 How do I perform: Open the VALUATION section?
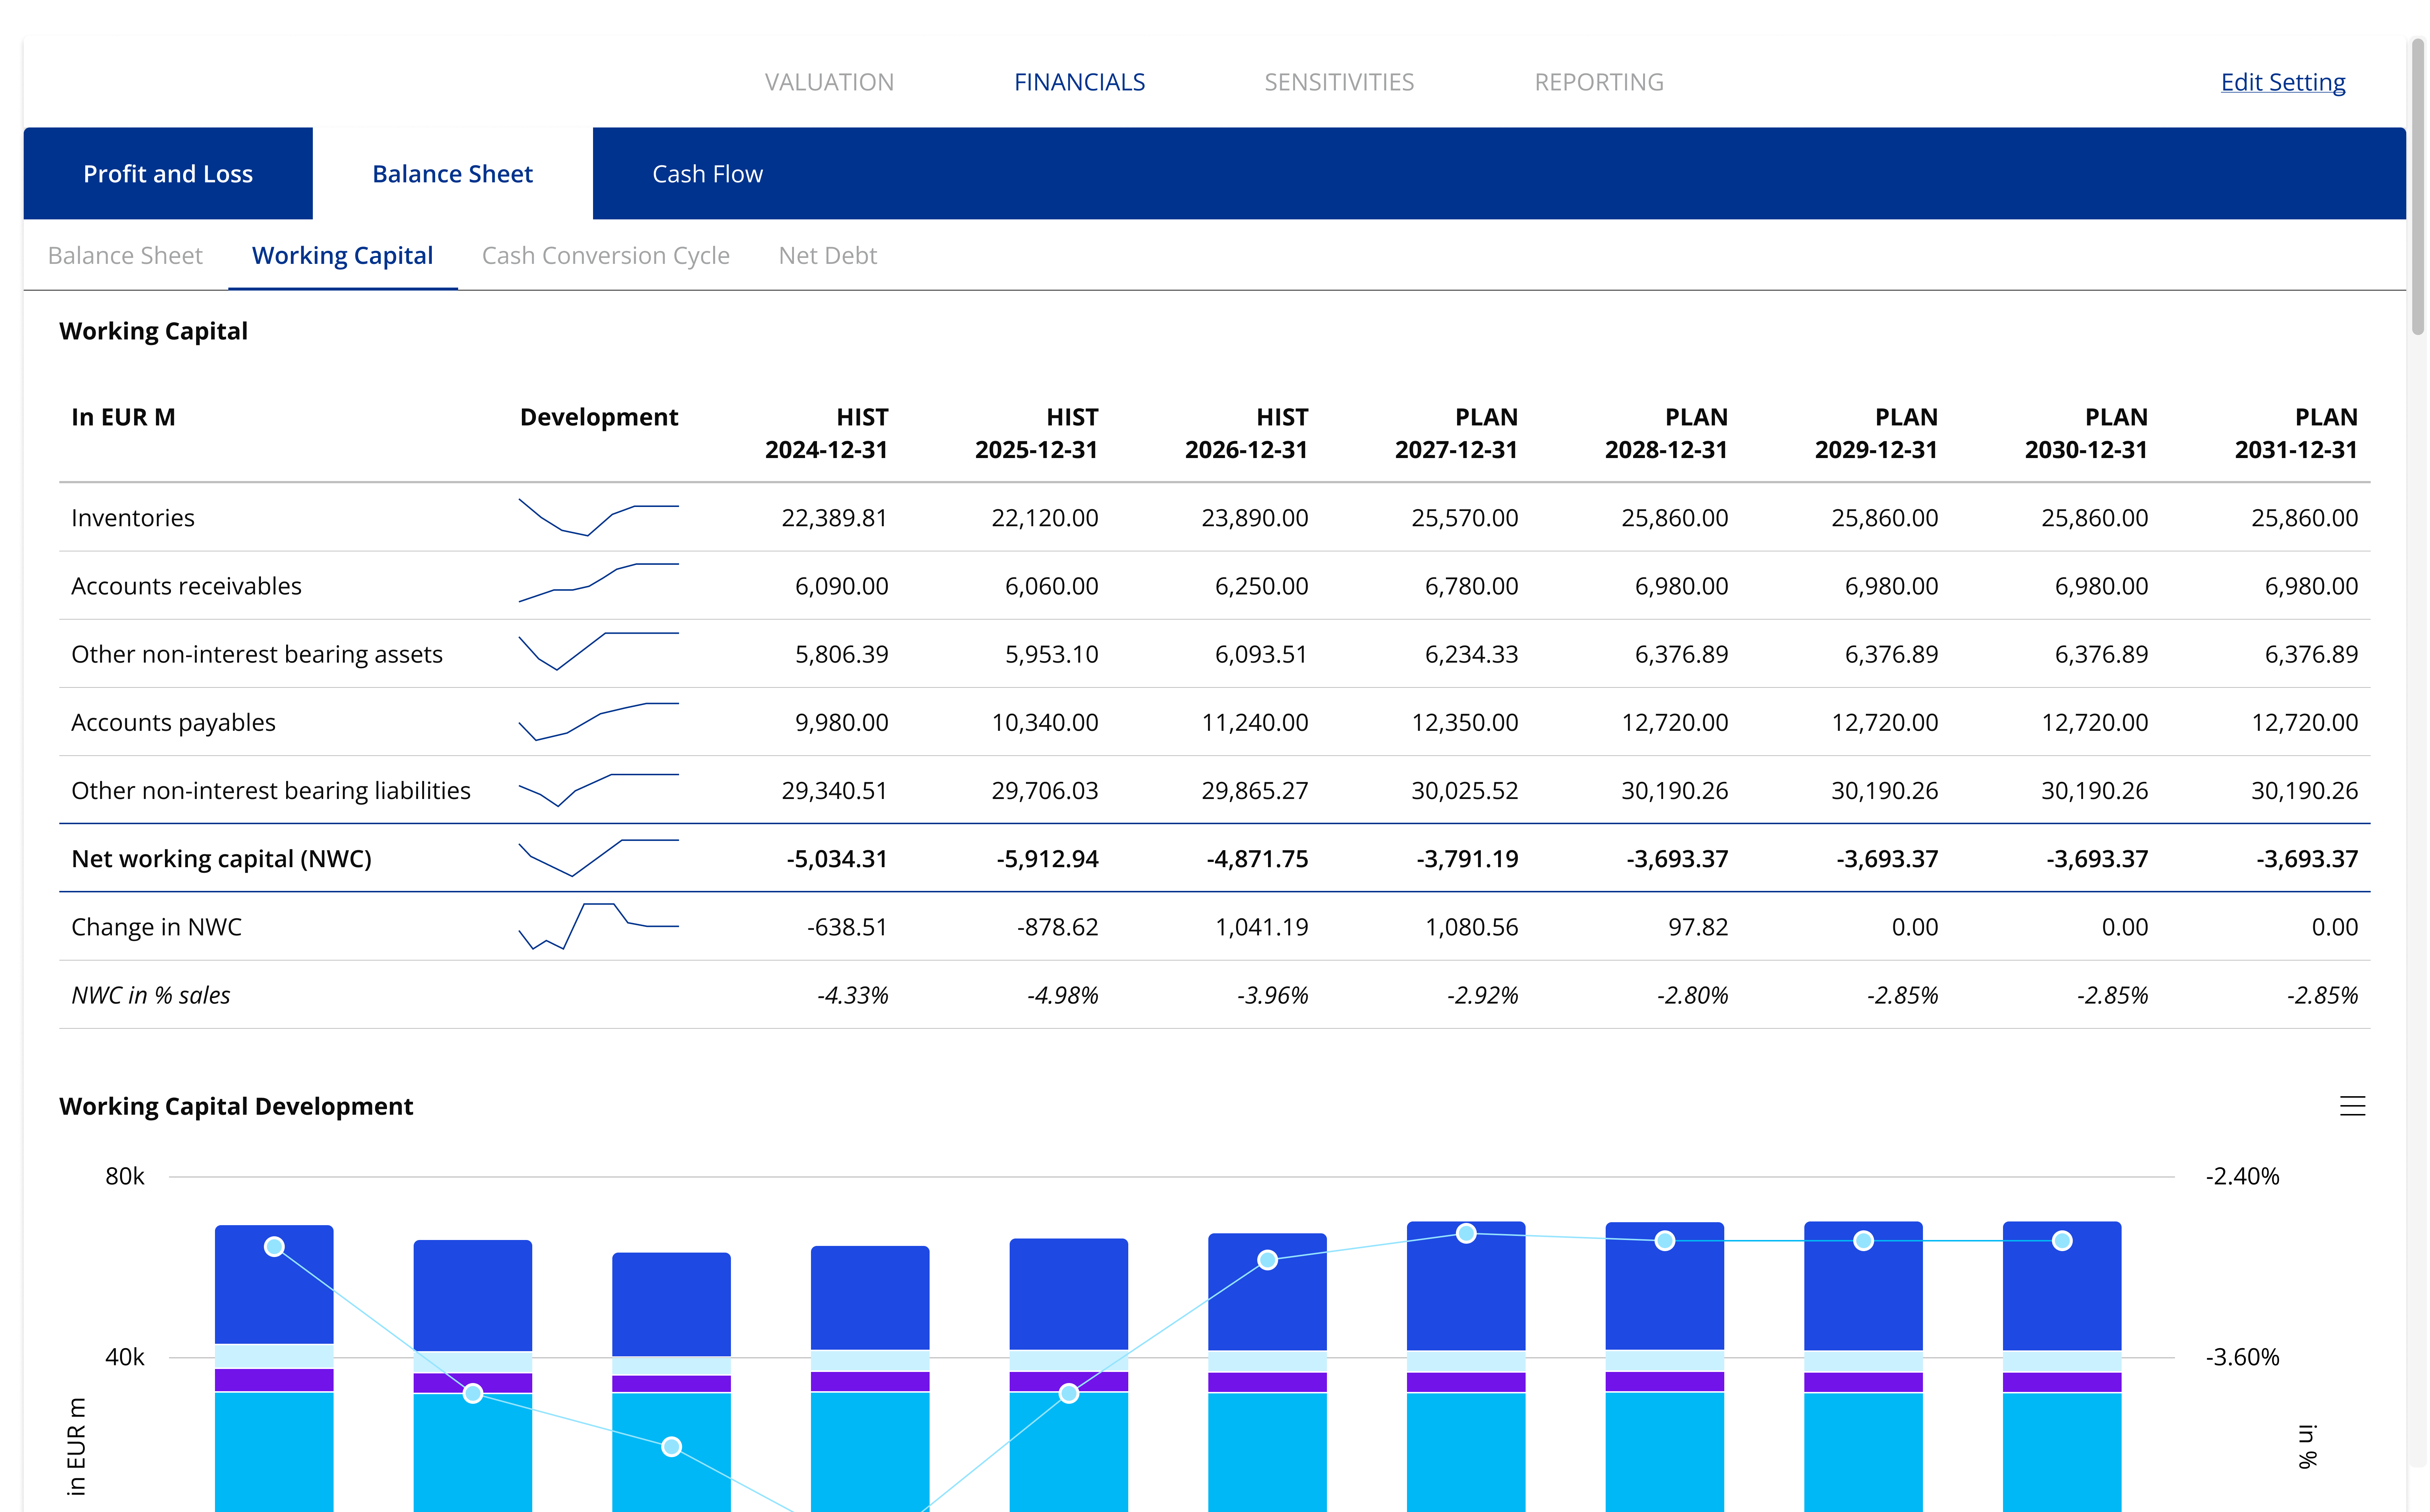coord(829,82)
